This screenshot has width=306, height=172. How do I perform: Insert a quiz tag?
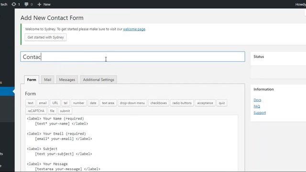222,103
